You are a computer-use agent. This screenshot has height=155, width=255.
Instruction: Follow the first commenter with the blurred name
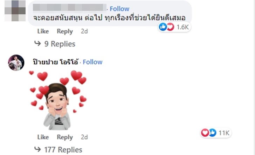pyautogui.click(x=119, y=9)
